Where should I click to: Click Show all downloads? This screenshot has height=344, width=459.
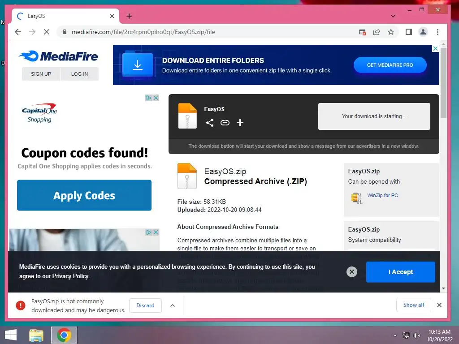[x=413, y=305]
